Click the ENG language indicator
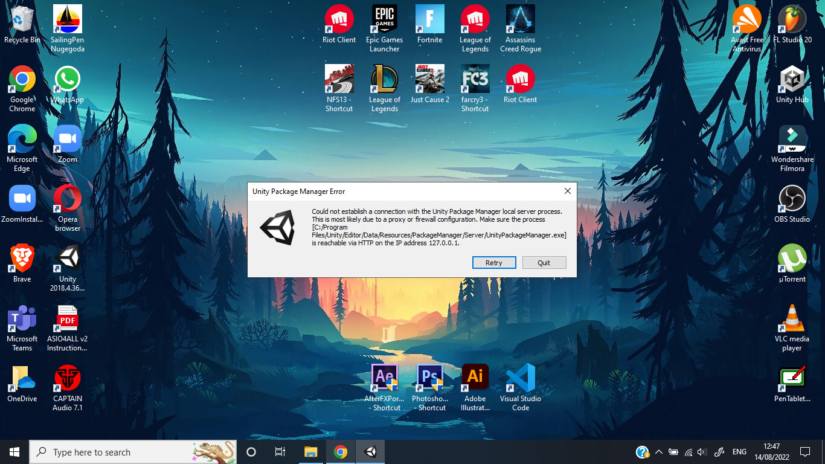The image size is (825, 464). (x=739, y=451)
